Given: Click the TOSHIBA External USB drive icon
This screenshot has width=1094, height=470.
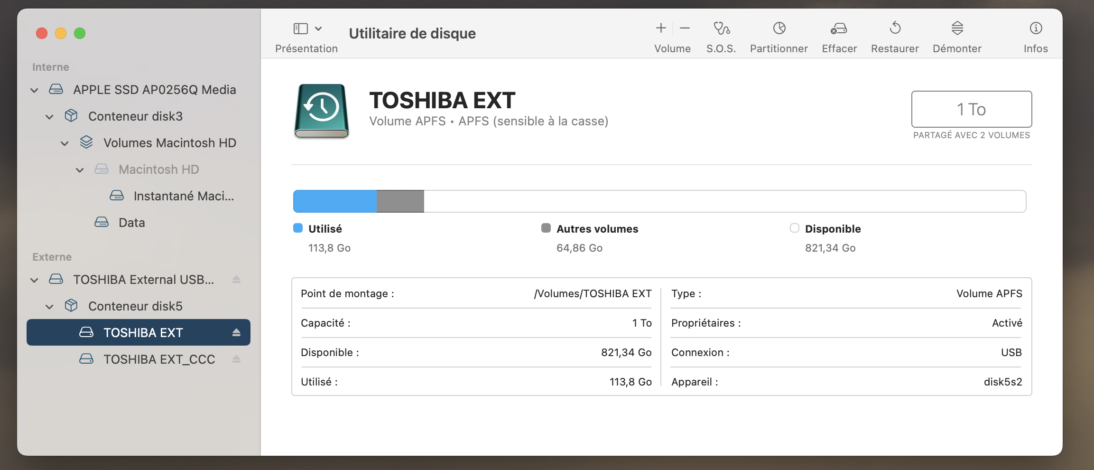Looking at the screenshot, I should pos(56,279).
